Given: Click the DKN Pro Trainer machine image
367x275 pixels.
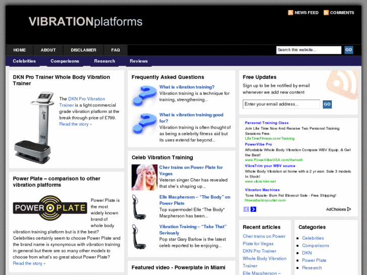Looking at the screenshot, I should 33,128.
